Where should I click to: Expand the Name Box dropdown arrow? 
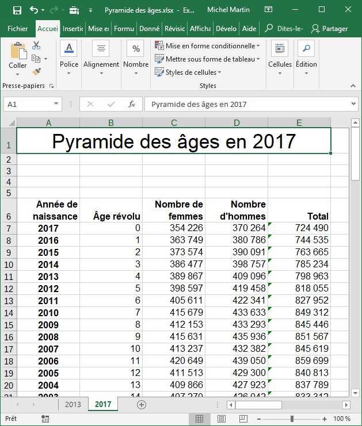56,104
